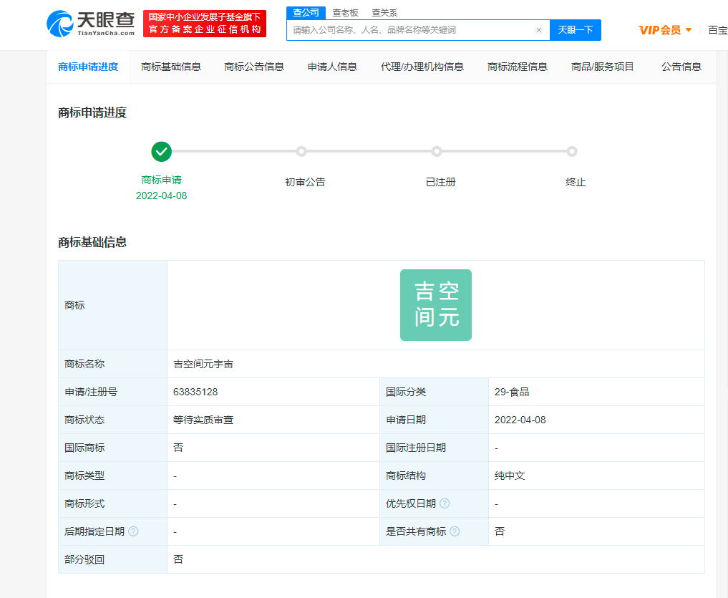Open the 商标公告信息 tab
The width and height of the screenshot is (728, 598).
(254, 67)
